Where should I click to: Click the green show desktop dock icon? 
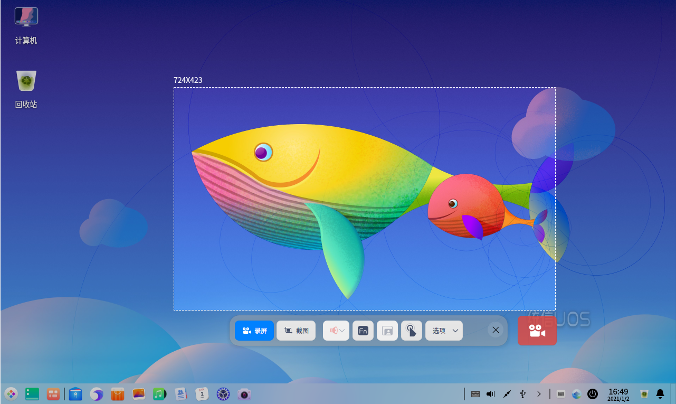pos(32,393)
